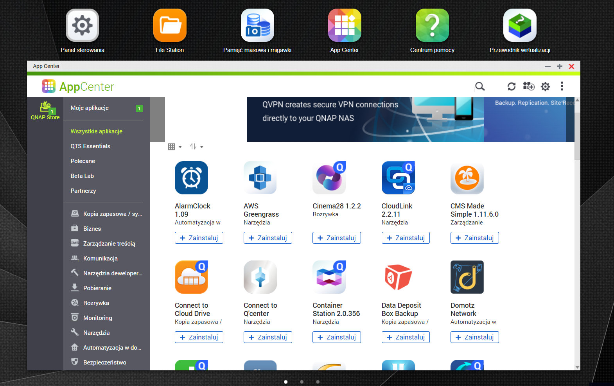Install Connect to Cloud Drive
Image resolution: width=614 pixels, height=386 pixels.
[x=199, y=337]
